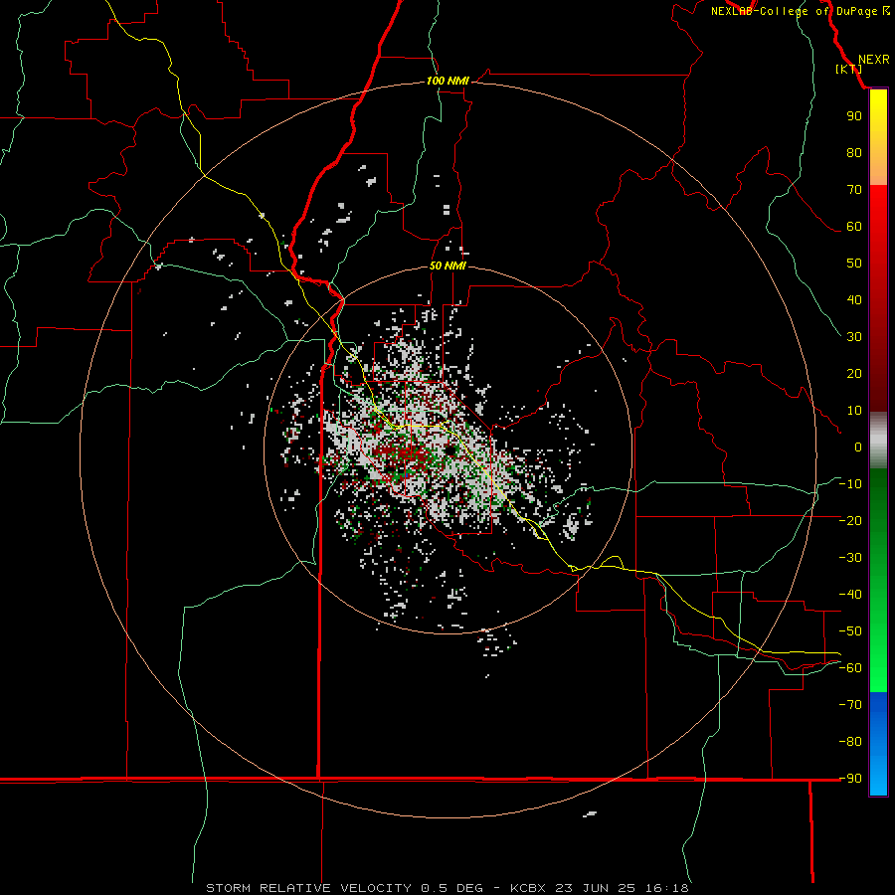Select the -20 scale value
Screen dimensions: 895x895
click(x=850, y=520)
